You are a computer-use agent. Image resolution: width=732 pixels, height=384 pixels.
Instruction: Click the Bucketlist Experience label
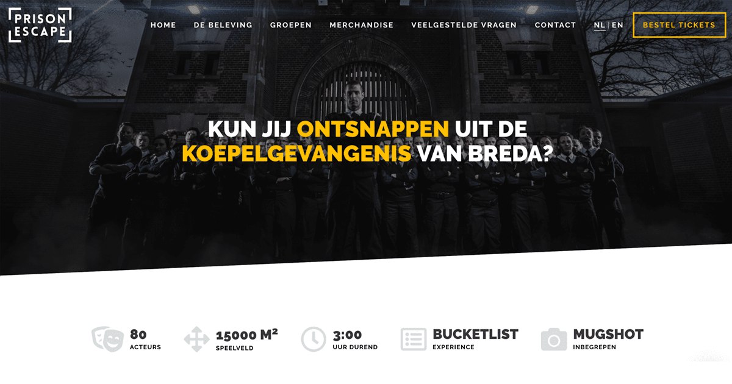pyautogui.click(x=475, y=339)
